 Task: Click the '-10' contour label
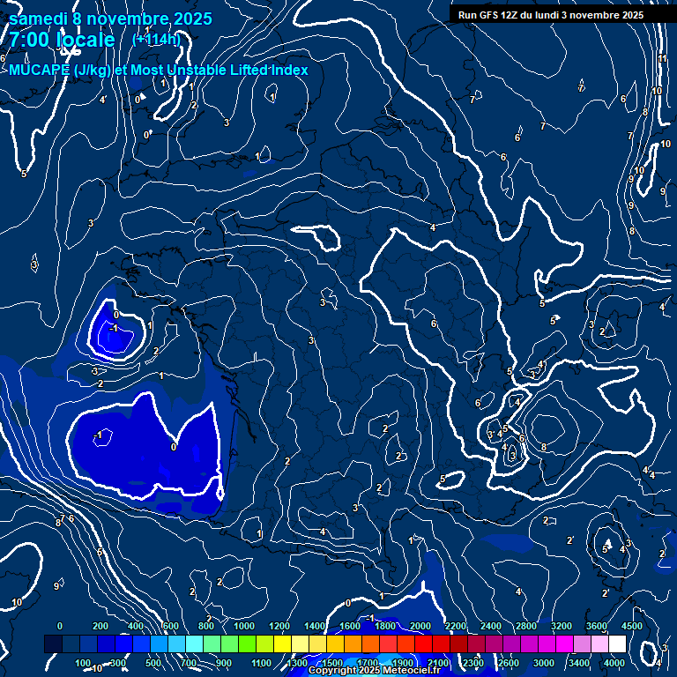pos(96,668)
